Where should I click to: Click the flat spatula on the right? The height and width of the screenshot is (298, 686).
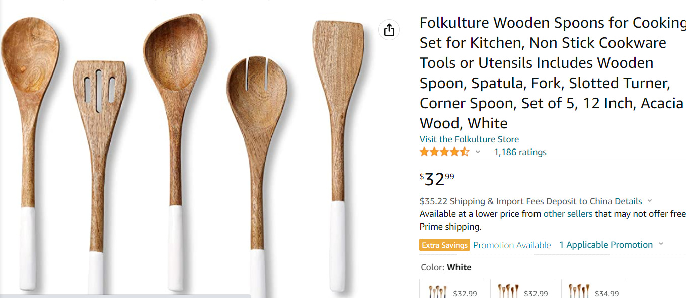pos(339,126)
